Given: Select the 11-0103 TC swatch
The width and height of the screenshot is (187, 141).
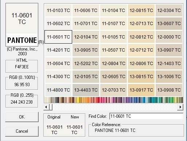Looking at the screenshot, I should click(58, 11).
